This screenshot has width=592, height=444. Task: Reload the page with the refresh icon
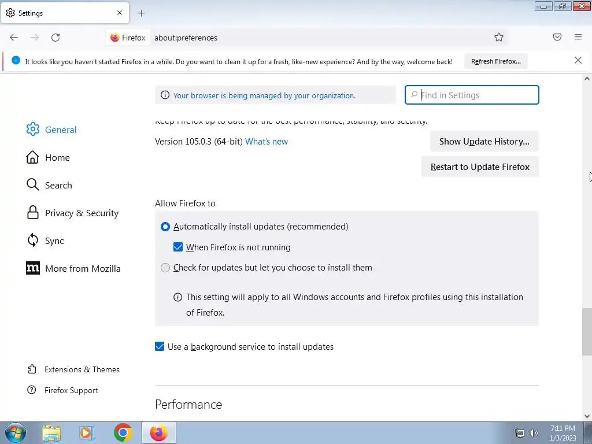pos(55,38)
